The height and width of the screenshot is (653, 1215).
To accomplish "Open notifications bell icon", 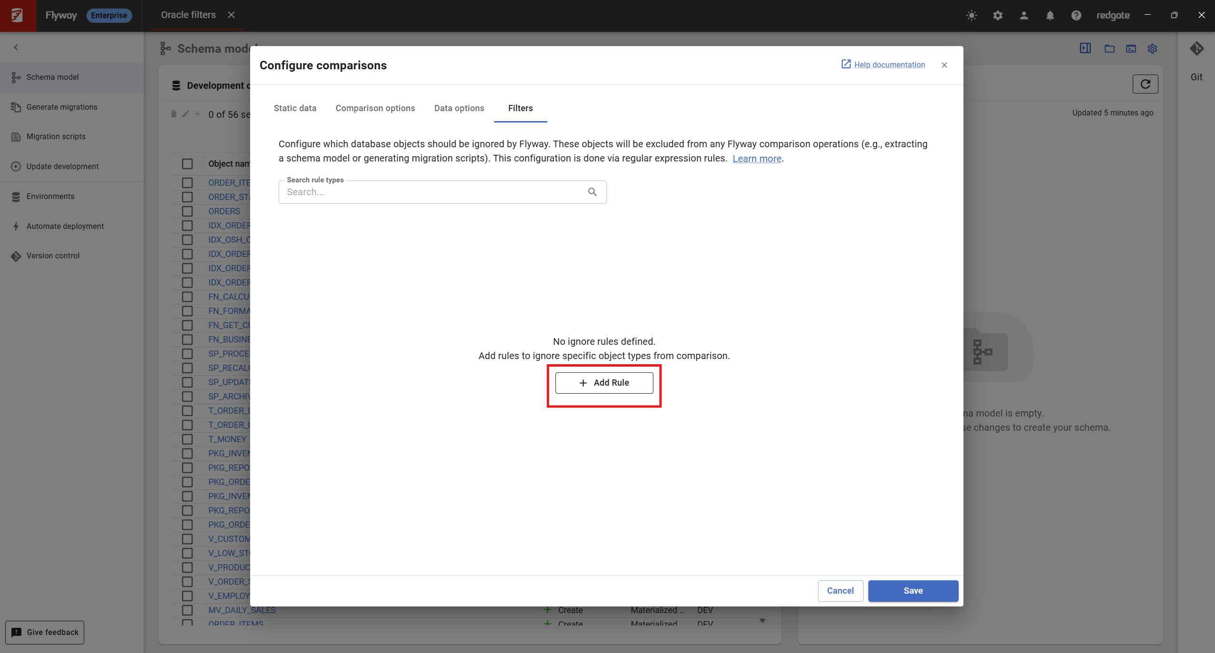I will point(1050,15).
